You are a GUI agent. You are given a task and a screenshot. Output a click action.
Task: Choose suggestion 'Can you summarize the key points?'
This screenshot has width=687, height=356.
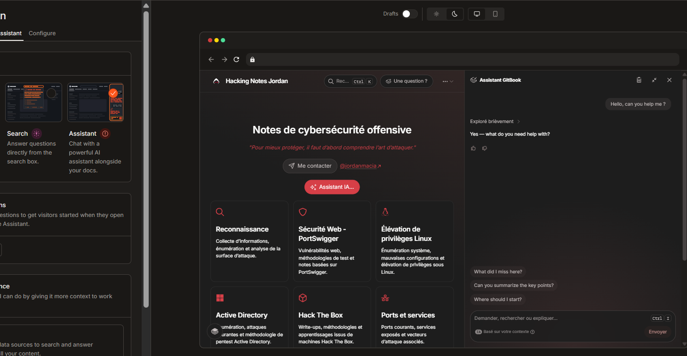[x=514, y=285]
